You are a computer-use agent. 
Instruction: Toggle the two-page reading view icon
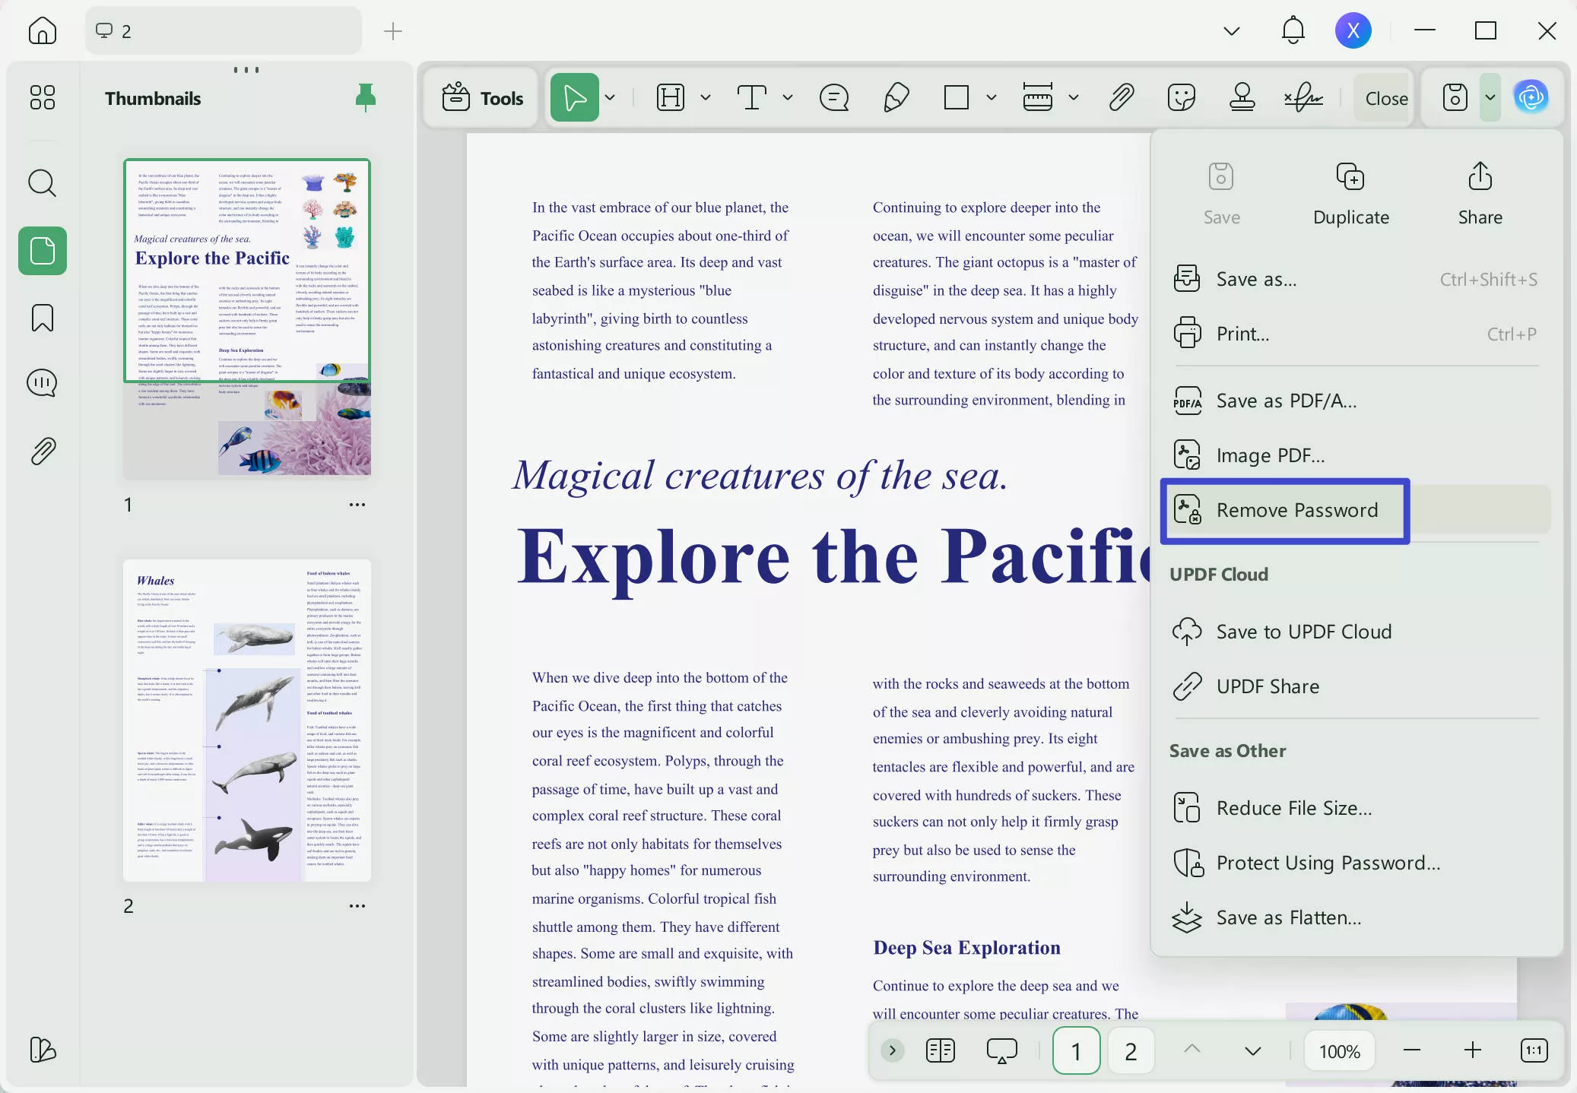click(x=941, y=1050)
